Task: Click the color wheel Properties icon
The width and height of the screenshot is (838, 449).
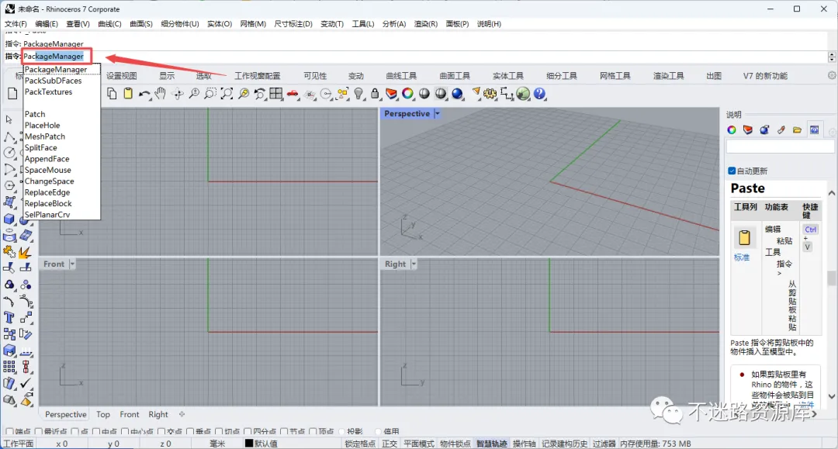Action: [x=408, y=94]
